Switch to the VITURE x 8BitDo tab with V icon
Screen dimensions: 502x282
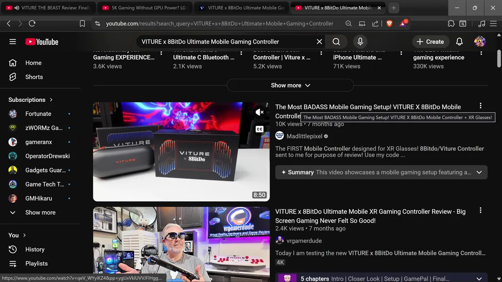(242, 8)
